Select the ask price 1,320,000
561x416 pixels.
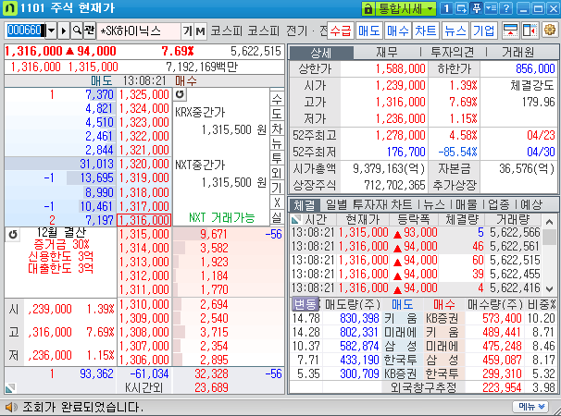coord(144,164)
